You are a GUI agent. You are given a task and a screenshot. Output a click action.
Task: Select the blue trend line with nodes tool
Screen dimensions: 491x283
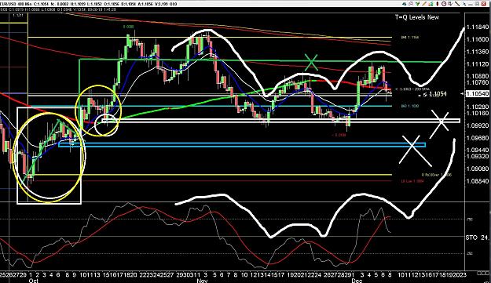[464, 4]
